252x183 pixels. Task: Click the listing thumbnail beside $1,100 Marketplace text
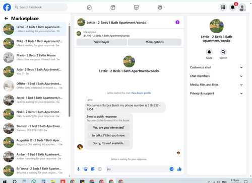79,34
